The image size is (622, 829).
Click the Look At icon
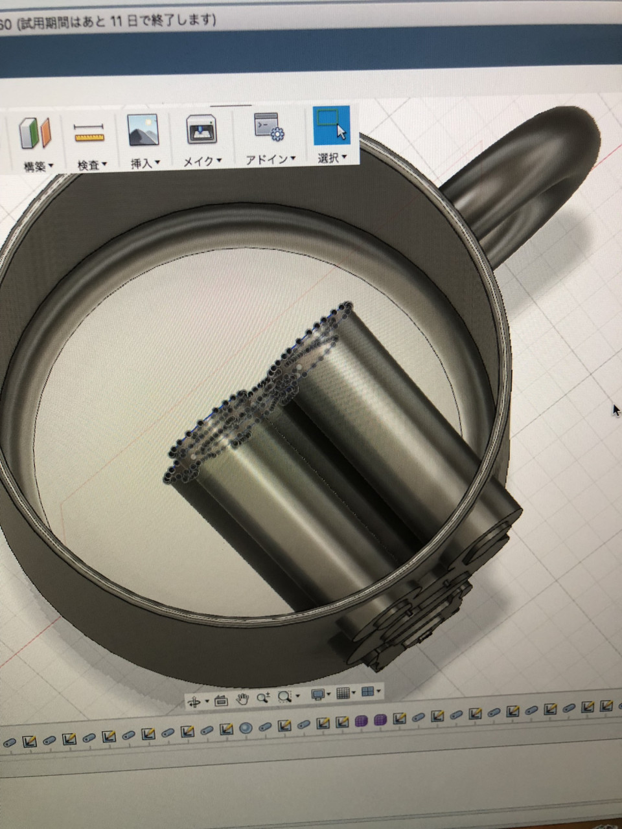click(221, 701)
